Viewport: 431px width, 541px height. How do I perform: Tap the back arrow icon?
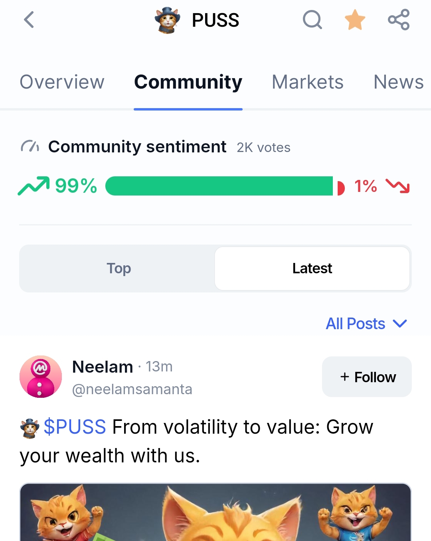coord(29,20)
